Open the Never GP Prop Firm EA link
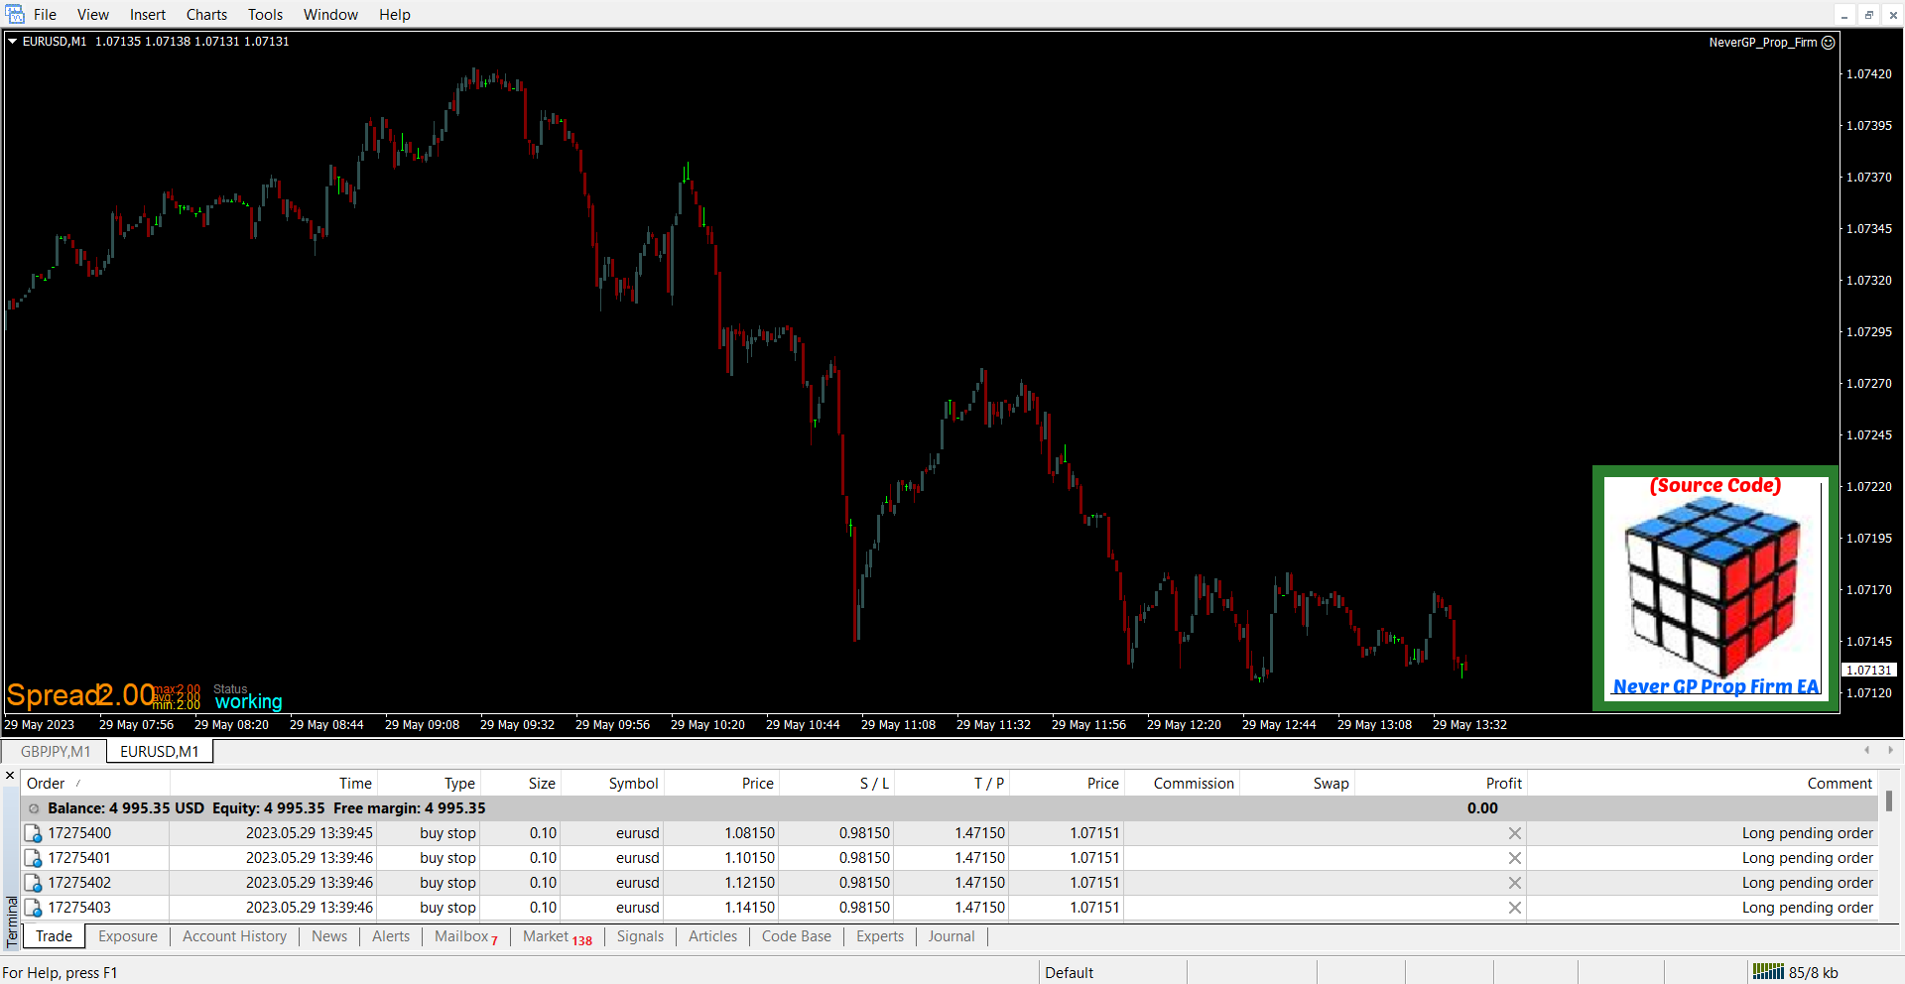The width and height of the screenshot is (1905, 984). 1715,686
